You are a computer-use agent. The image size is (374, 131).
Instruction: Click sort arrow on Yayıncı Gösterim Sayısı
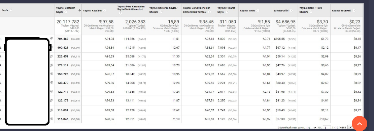[79, 10]
